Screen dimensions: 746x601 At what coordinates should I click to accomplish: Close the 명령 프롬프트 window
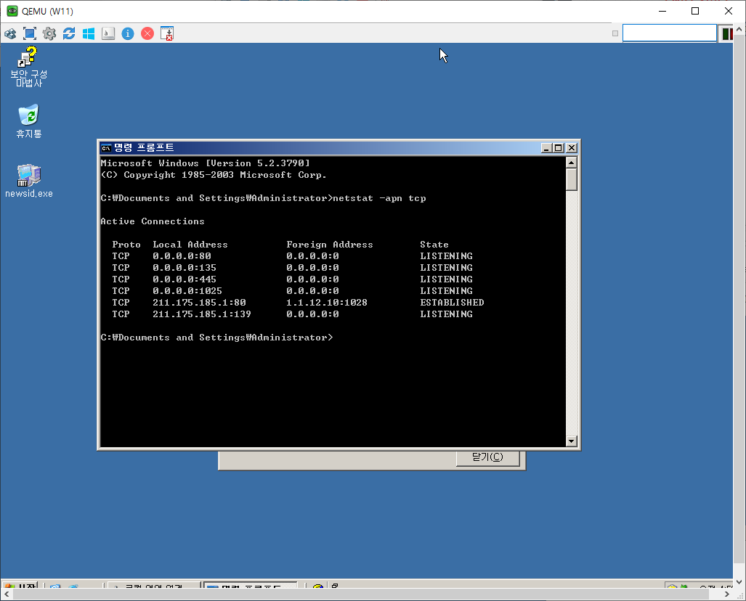point(572,148)
